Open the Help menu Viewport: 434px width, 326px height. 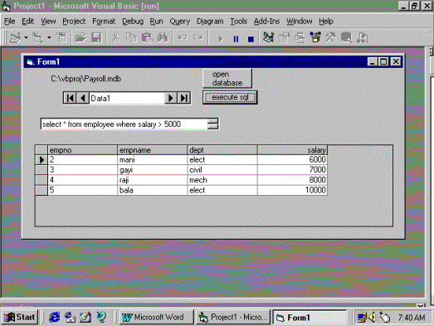326,22
